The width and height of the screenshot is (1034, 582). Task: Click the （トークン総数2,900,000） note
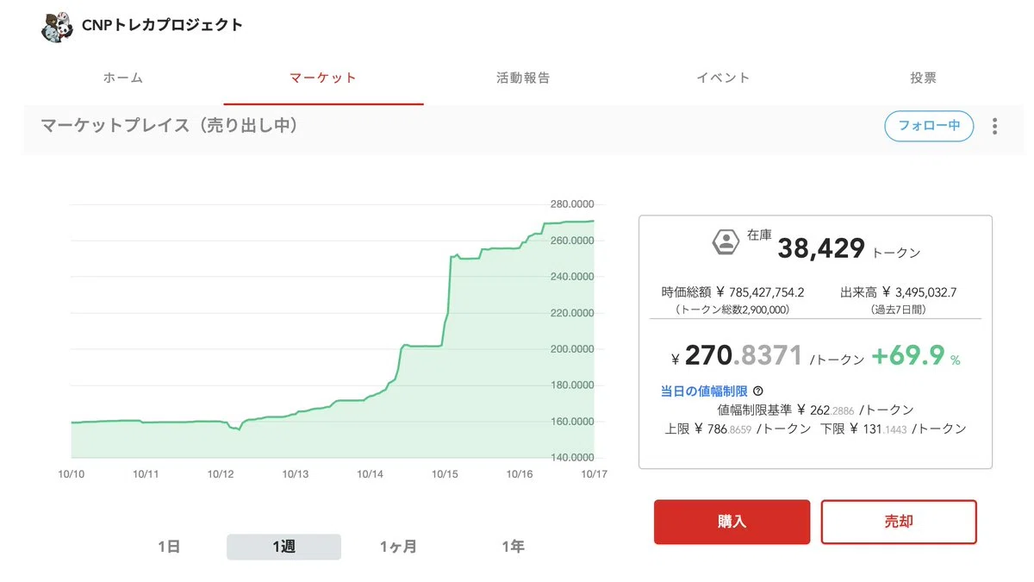pos(732,310)
